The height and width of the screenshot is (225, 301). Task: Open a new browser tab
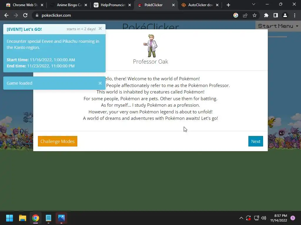[228, 5]
